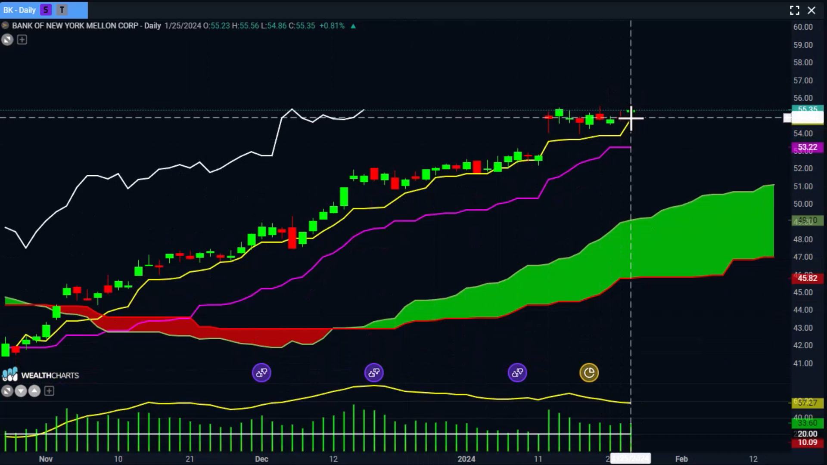Screen dimensions: 827x465
Task: Click the magenta 53.22 price label
Action: point(808,147)
